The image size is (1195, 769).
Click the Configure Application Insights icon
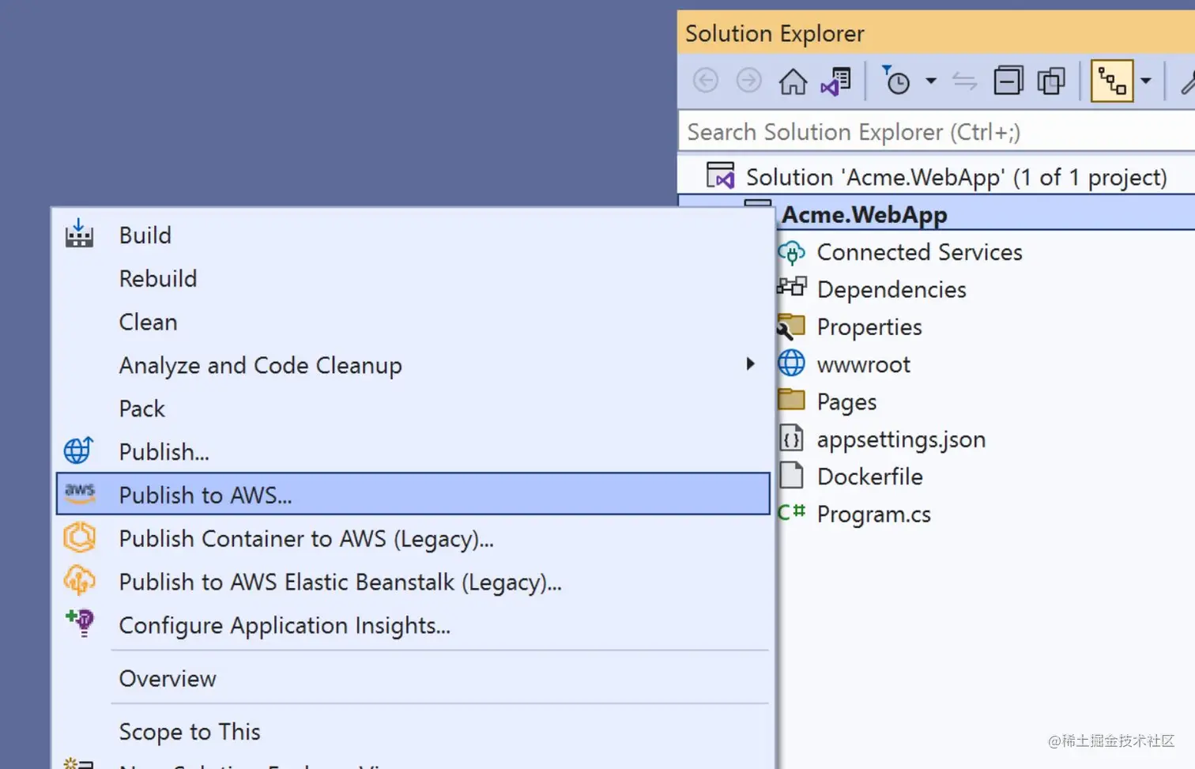(79, 624)
